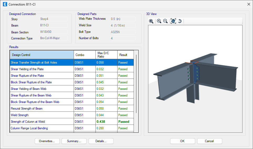Viewport: 253px width, 149px height.
Task: Close the Connection B11-CI dialog
Action: click(249, 4)
